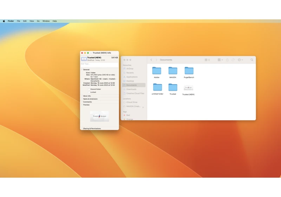Open the group-by dropdown in Finder toolbar

pyautogui.click(x=220, y=60)
